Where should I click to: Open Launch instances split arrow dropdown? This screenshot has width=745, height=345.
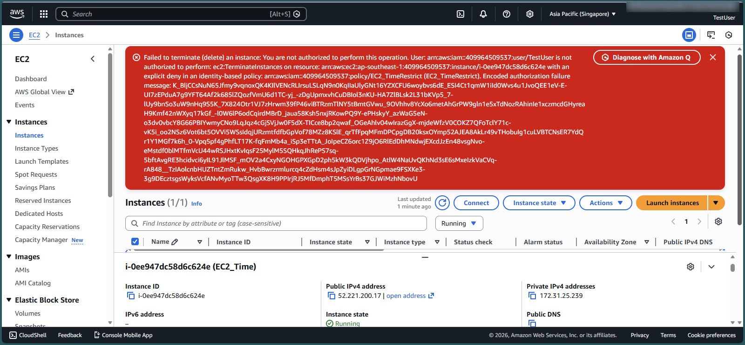[x=716, y=203]
